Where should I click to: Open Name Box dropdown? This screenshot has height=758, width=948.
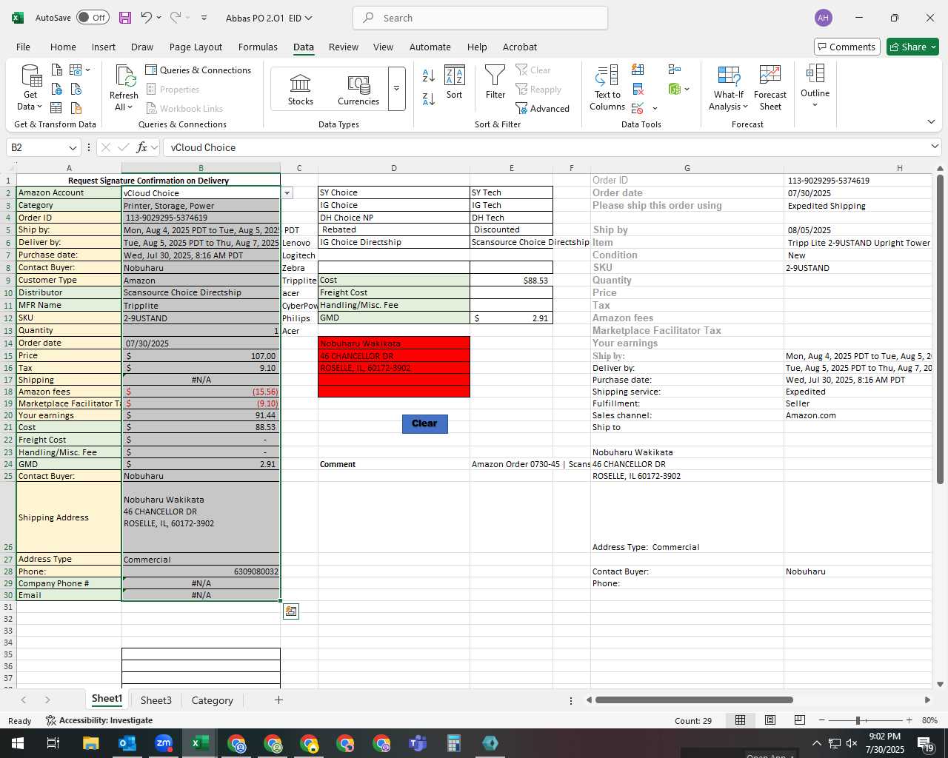tap(73, 147)
